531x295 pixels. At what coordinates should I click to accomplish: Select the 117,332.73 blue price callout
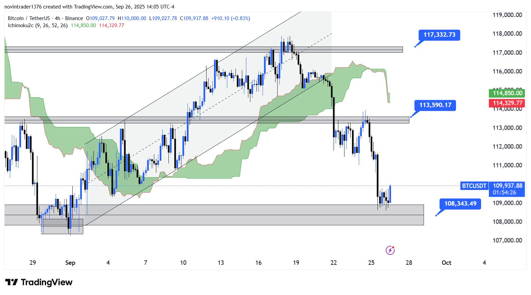439,35
